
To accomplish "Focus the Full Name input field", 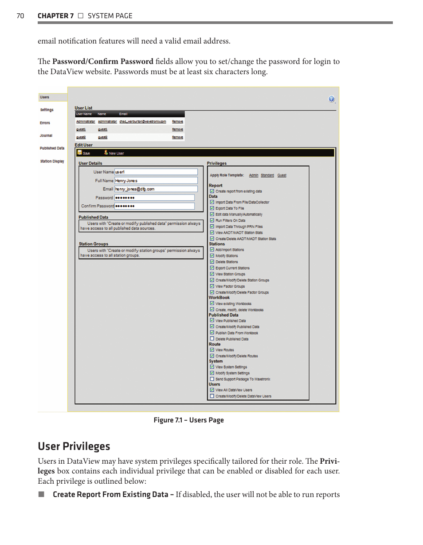I will 156,181.
